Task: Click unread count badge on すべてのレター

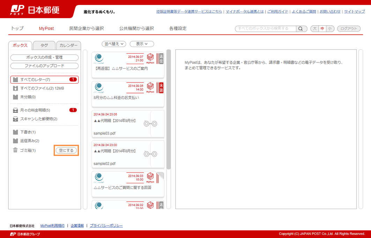Action: 73,79
